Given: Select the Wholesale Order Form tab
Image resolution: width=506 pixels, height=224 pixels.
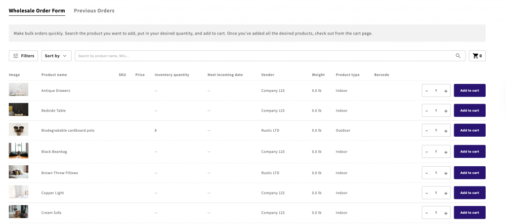Looking at the screenshot, I should [x=37, y=10].
